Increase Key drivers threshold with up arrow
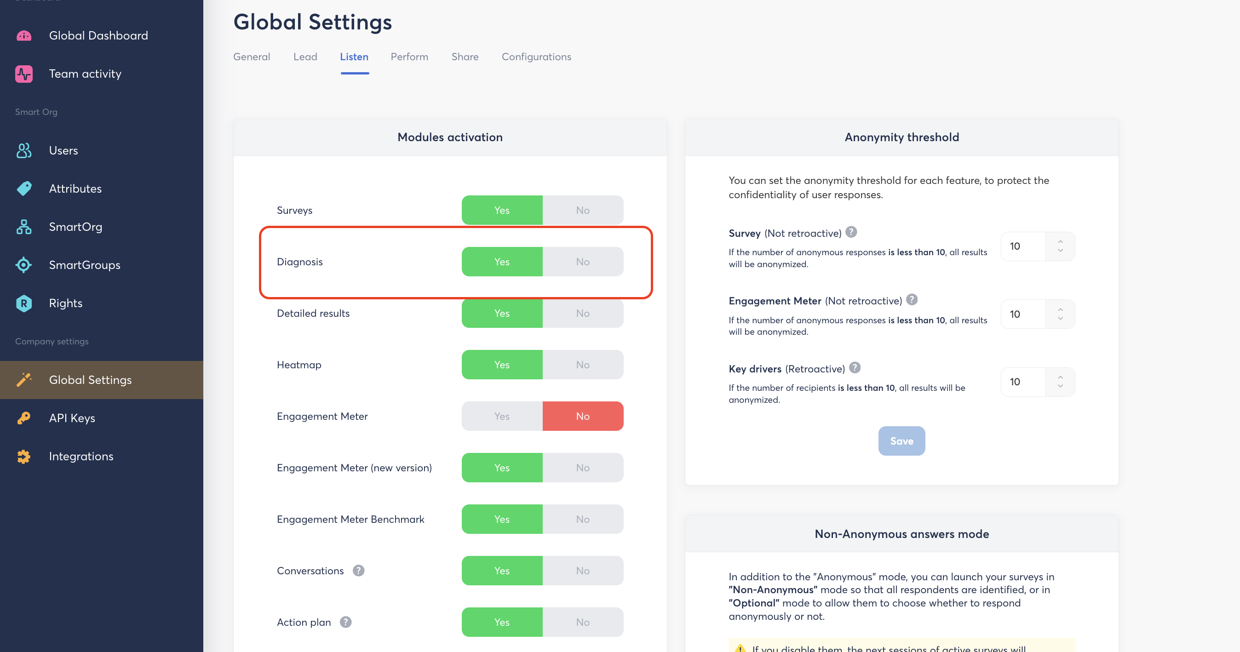 coord(1061,377)
